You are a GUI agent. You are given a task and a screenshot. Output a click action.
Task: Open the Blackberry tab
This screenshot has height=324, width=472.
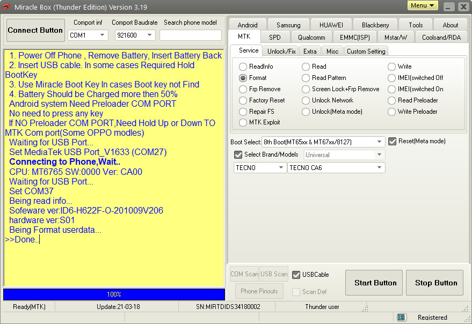coord(375,25)
